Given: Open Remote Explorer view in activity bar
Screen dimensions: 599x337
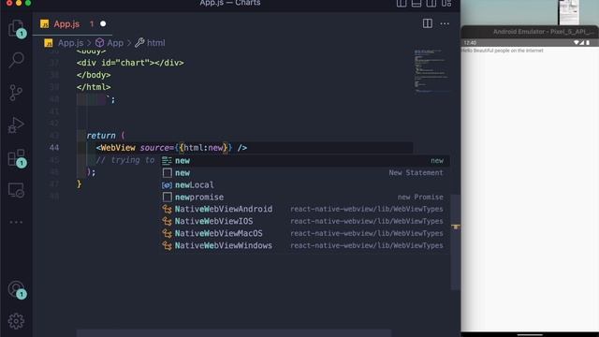Looking at the screenshot, I should (16, 190).
